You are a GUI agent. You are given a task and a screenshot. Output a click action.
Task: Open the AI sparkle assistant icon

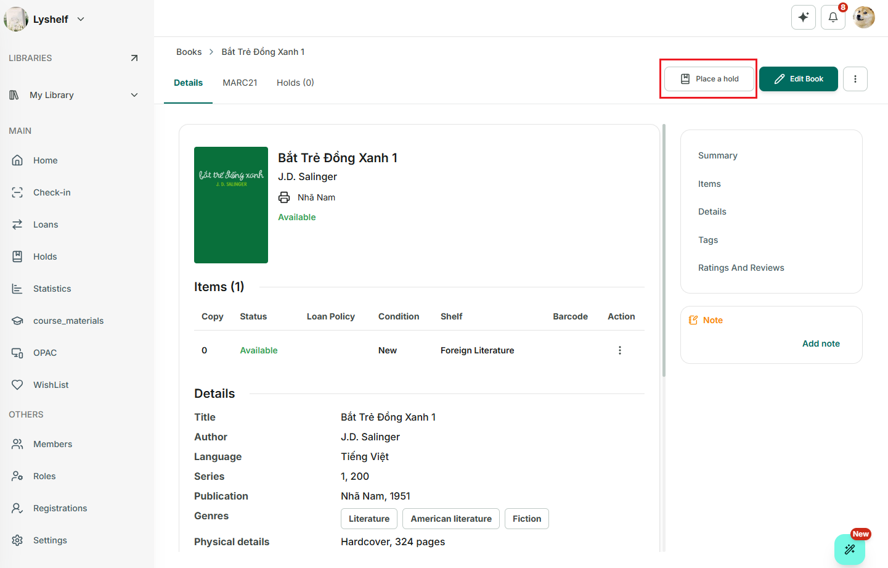tap(804, 17)
